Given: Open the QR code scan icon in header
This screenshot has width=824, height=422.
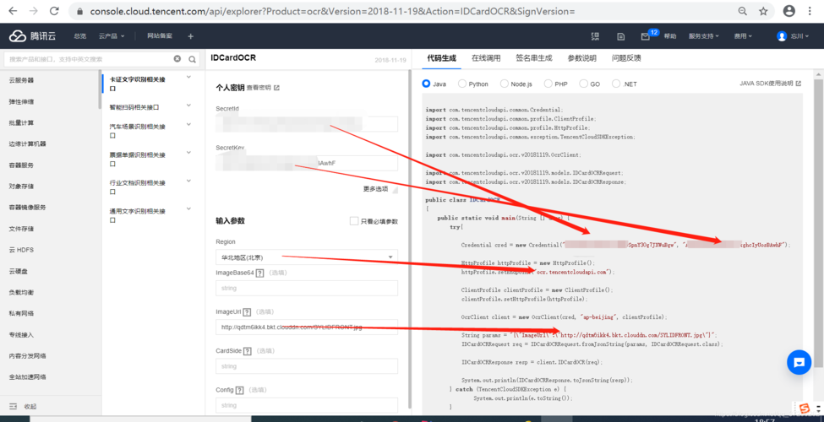Looking at the screenshot, I should coord(595,36).
